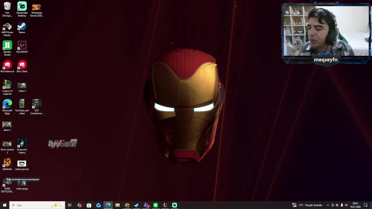Screen dimensions: 372x209
Task: Launch Copilot from the taskbar
Action: click(79, 205)
